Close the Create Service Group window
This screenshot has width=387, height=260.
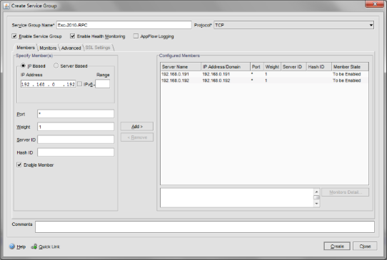(x=375, y=4)
